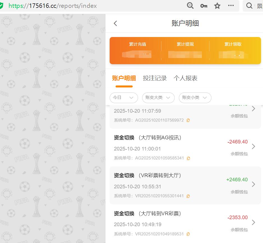Open the 账变小类 filter dropdown
This screenshot has height=243, width=263.
[x=195, y=98]
